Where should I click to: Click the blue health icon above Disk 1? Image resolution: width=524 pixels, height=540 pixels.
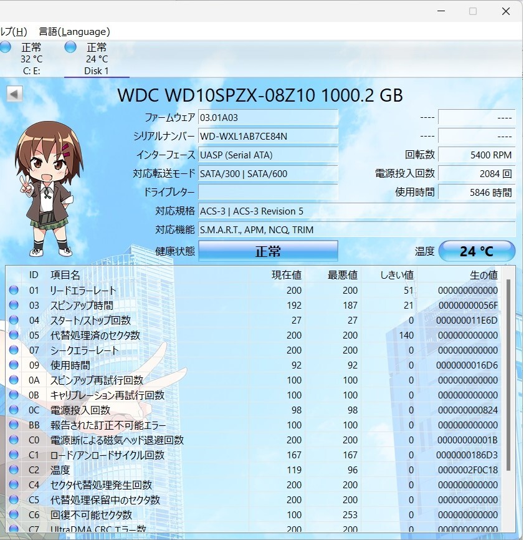70,46
